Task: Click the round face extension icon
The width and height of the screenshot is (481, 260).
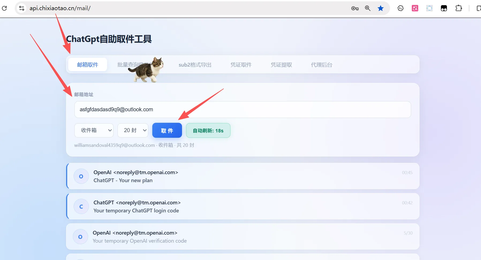Action: 400,8
